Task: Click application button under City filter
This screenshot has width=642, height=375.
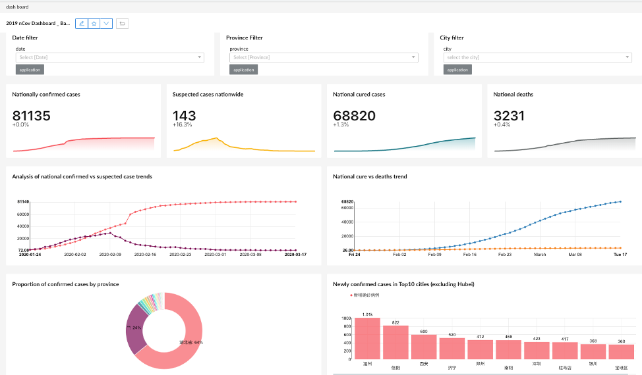Action: pos(457,70)
